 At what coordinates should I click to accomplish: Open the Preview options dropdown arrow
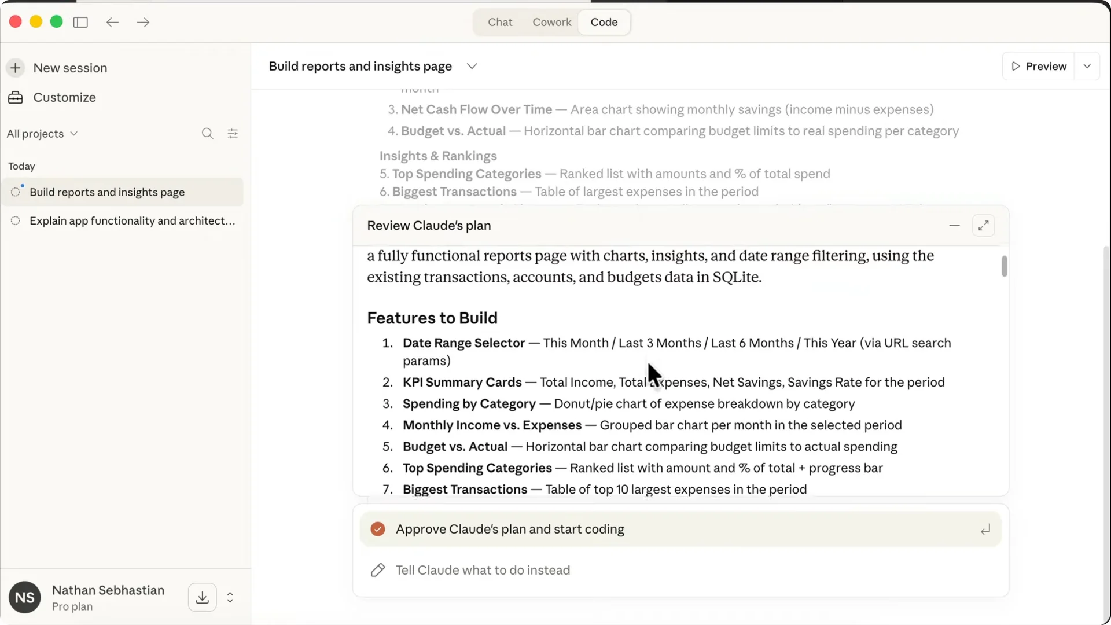tap(1087, 66)
